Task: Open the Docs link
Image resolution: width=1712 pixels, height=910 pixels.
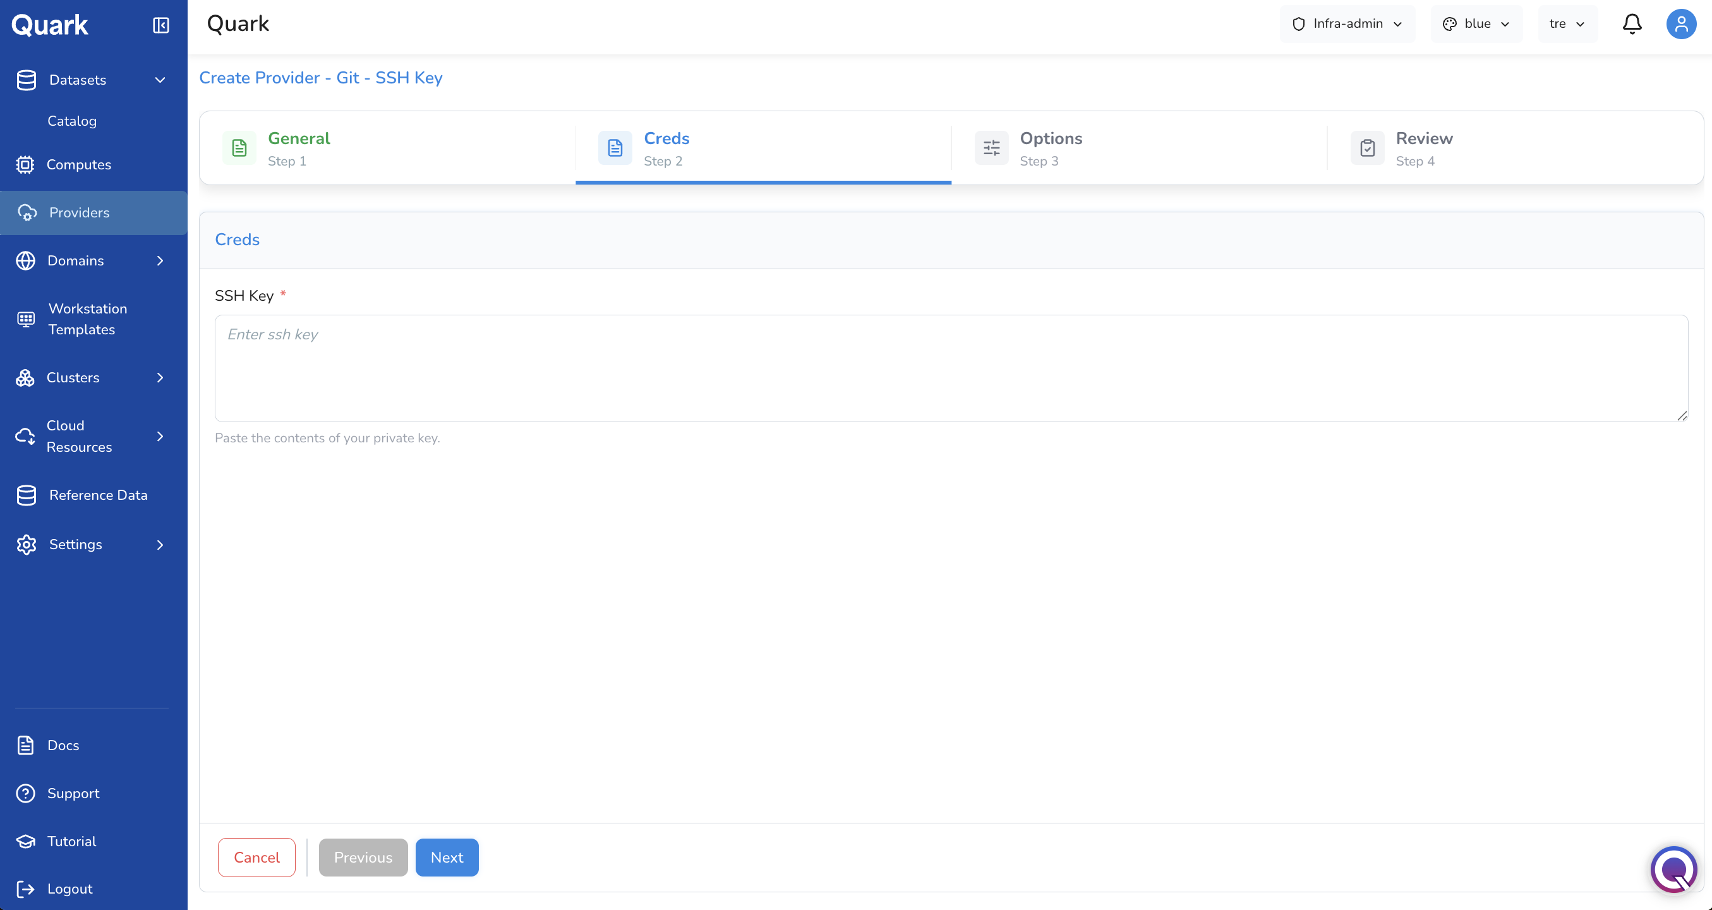Action: [63, 745]
